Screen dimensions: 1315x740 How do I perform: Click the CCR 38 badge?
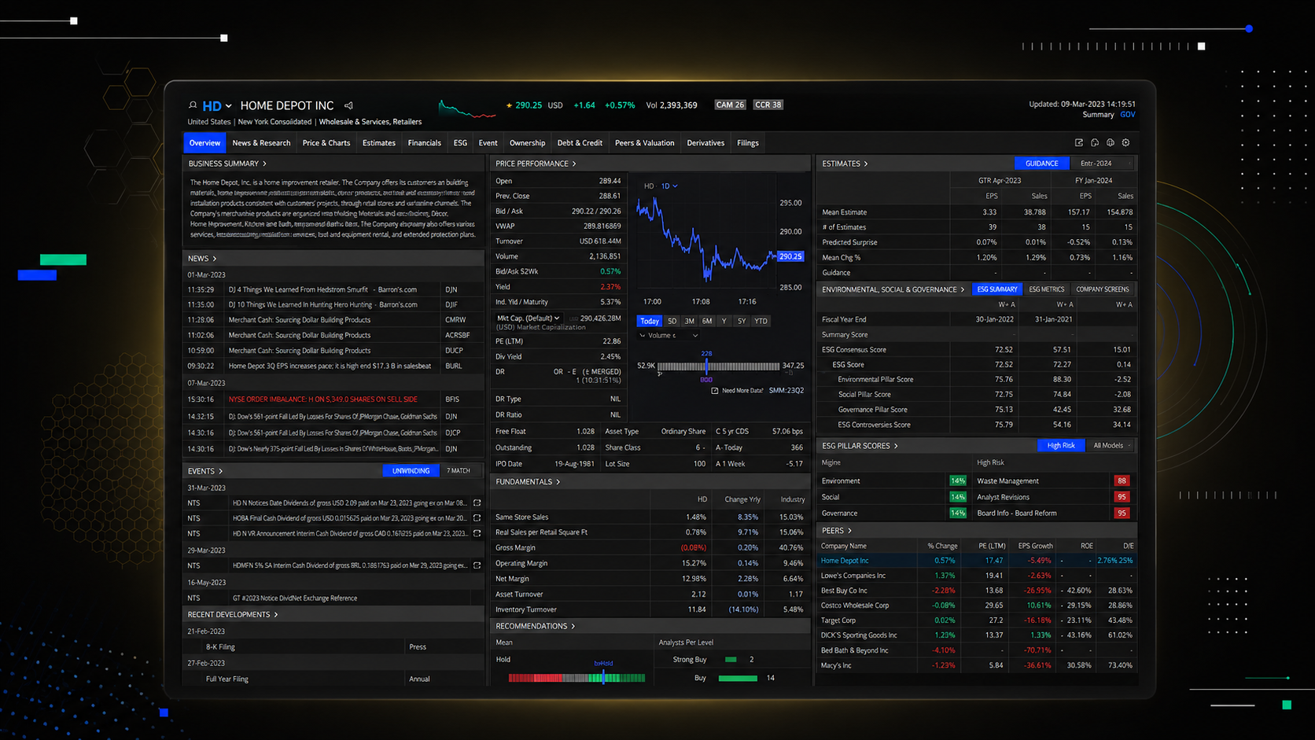click(x=768, y=105)
